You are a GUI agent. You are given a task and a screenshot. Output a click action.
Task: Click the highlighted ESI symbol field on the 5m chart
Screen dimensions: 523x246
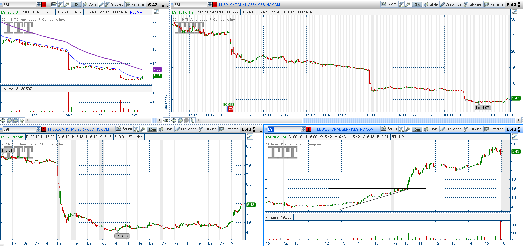tap(284, 129)
